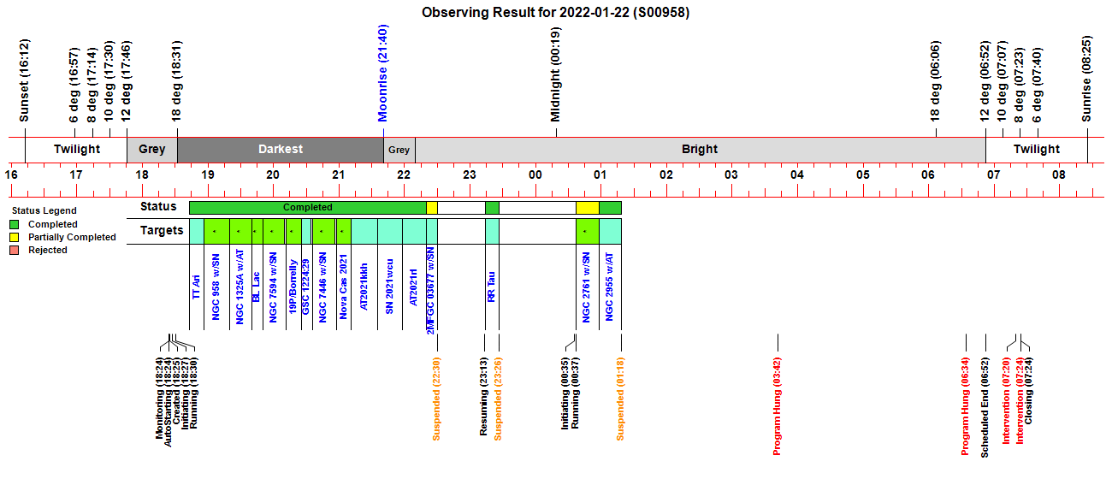This screenshot has height=479, width=1112.
Task: Click the small Grey band after moonrise
Action: tap(399, 149)
